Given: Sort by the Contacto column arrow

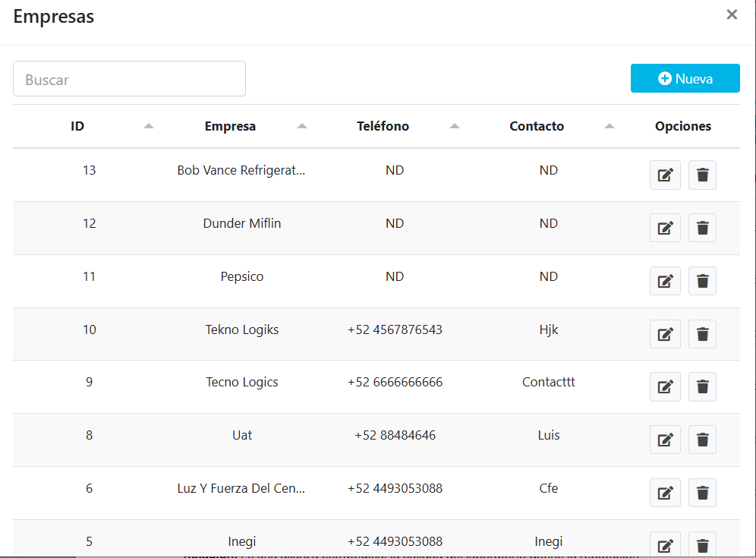Looking at the screenshot, I should coord(610,126).
